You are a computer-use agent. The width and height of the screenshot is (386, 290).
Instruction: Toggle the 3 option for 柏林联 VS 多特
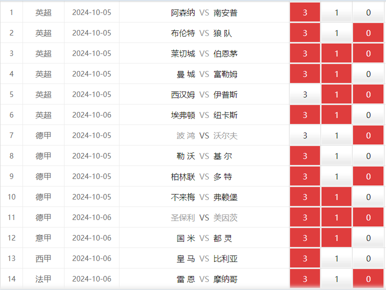[x=305, y=176]
